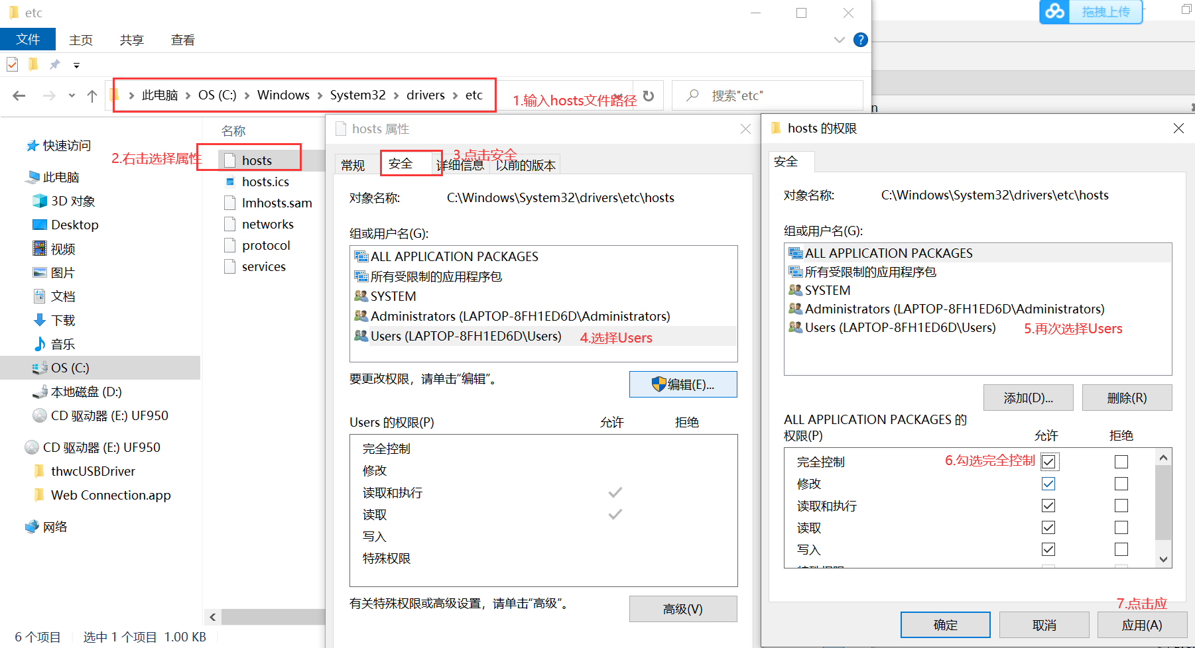Click properties checkmark icon in quick toolbar
Screen dimensions: 1195x648
coord(13,64)
